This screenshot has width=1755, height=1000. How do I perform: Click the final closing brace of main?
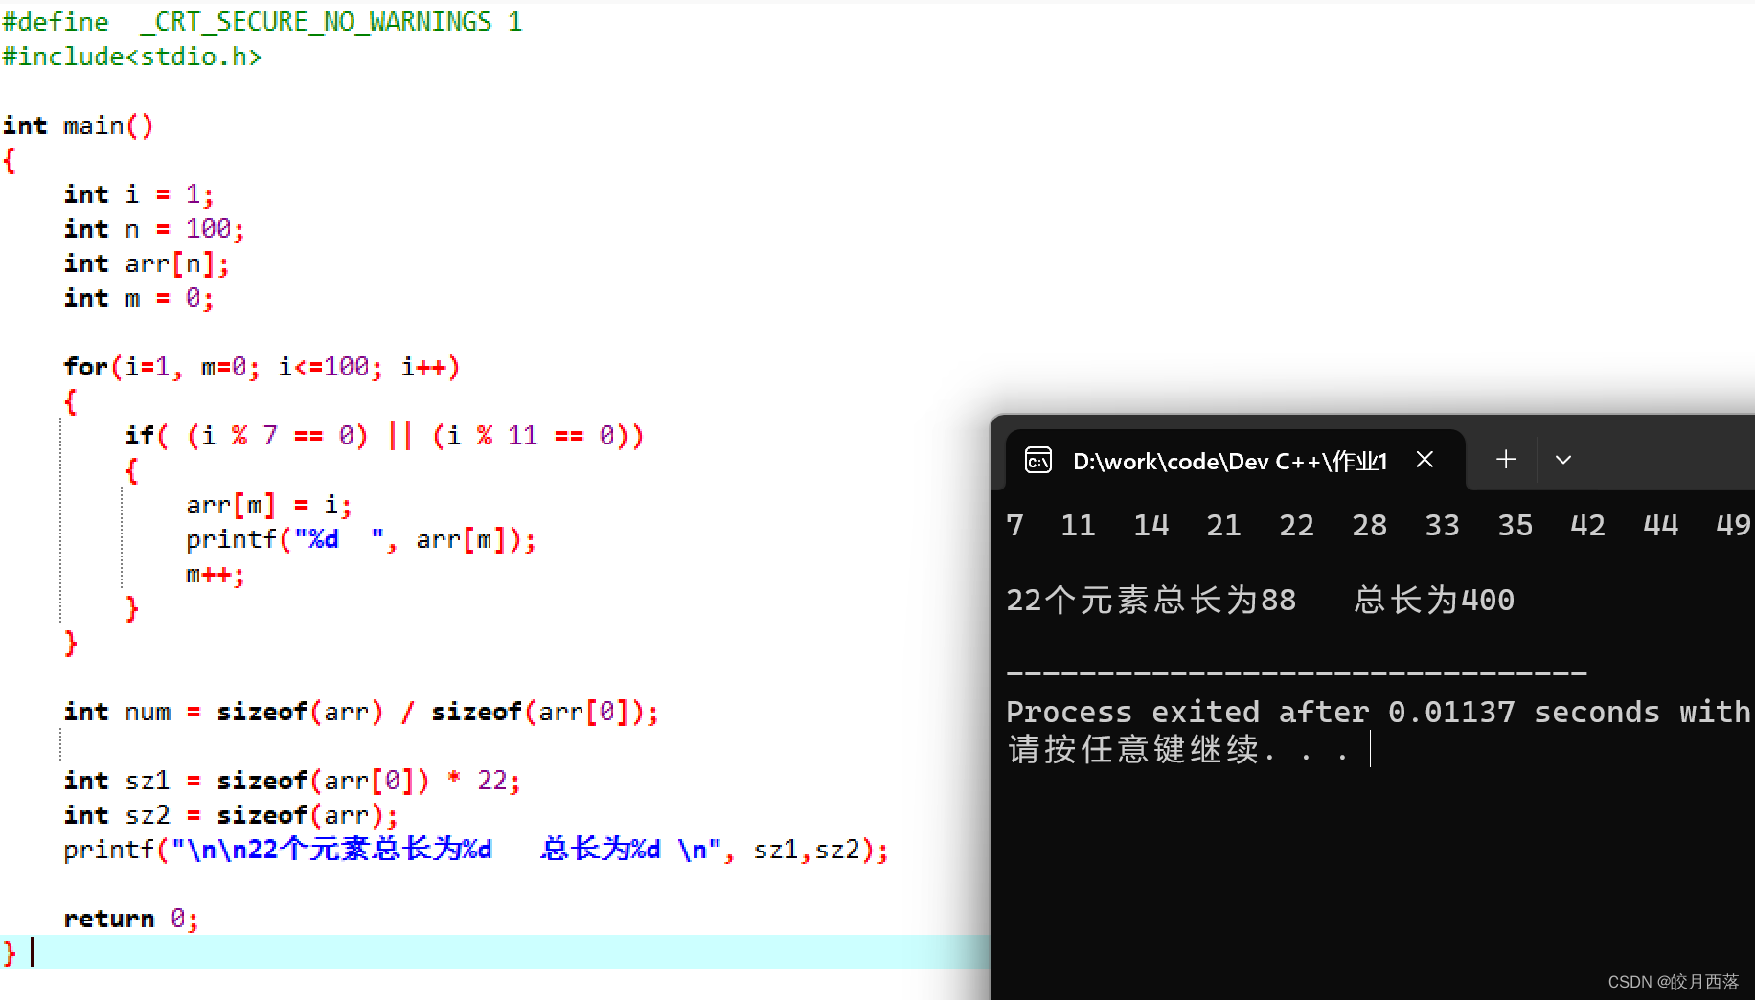coord(10,952)
